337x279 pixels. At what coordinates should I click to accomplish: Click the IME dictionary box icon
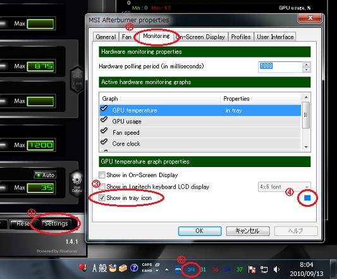point(123,268)
